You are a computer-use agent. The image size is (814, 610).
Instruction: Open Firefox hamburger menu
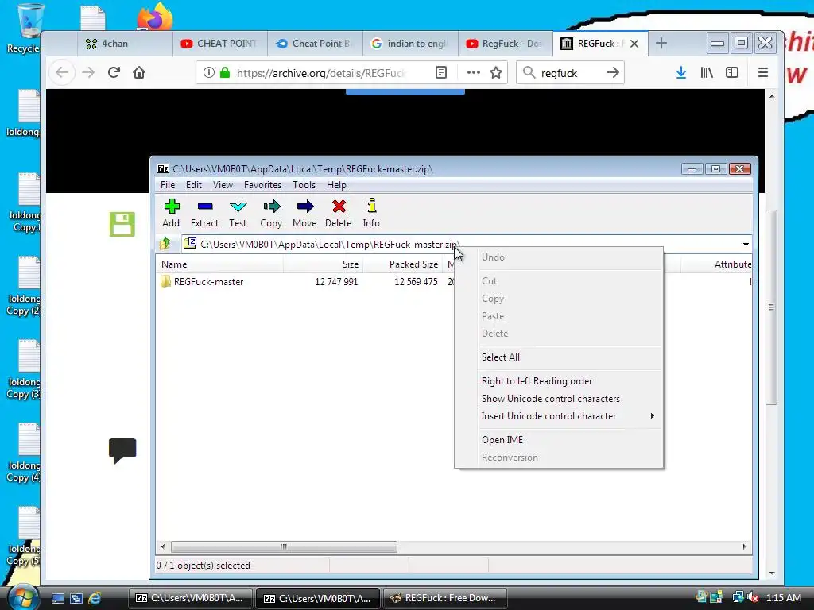pos(762,72)
